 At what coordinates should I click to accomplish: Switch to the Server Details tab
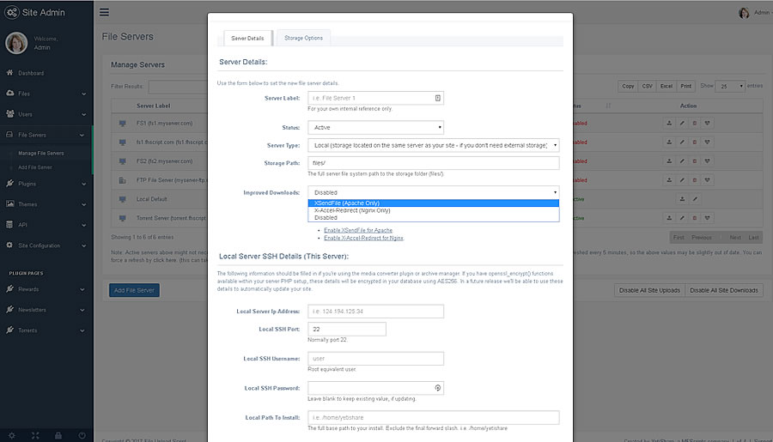247,38
